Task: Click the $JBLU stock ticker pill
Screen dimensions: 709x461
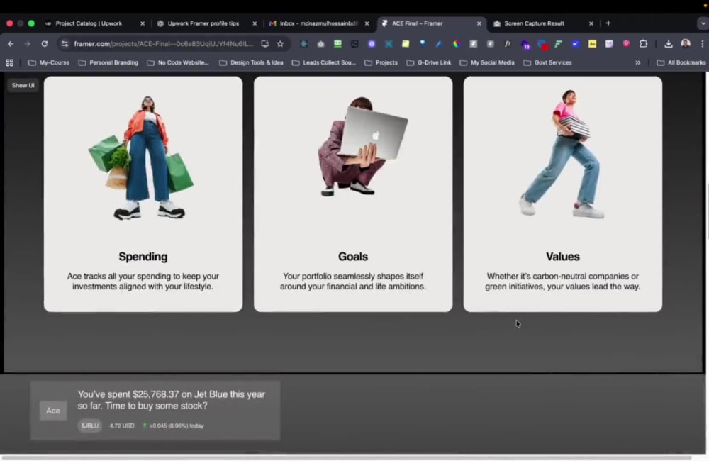Action: tap(89, 426)
